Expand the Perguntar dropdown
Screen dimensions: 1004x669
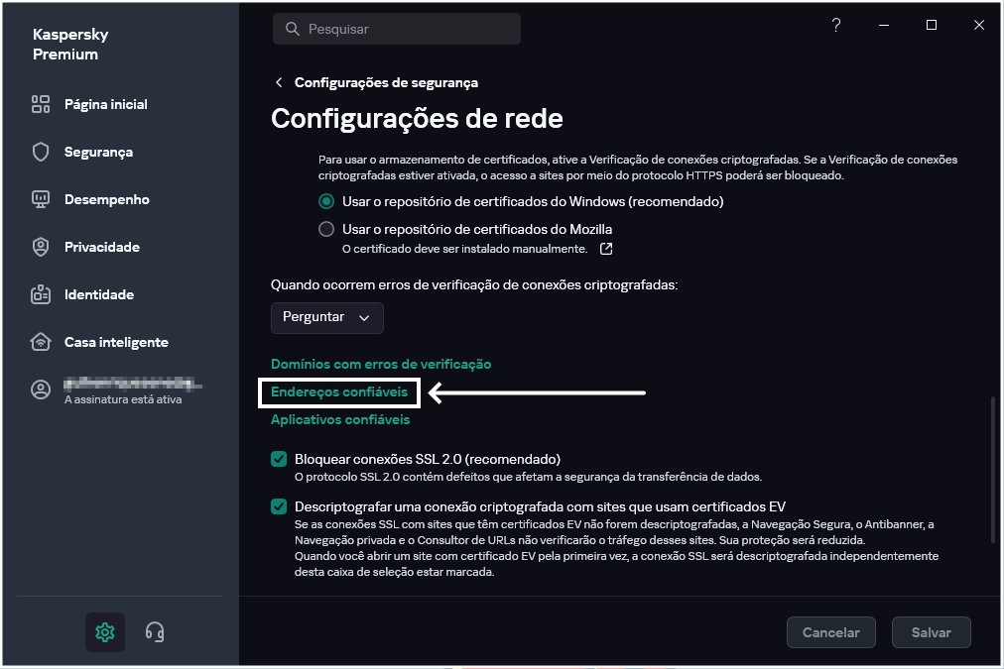326,317
